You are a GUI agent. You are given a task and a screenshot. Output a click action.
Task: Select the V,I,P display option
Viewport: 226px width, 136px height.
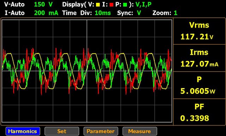(x=144, y=5)
